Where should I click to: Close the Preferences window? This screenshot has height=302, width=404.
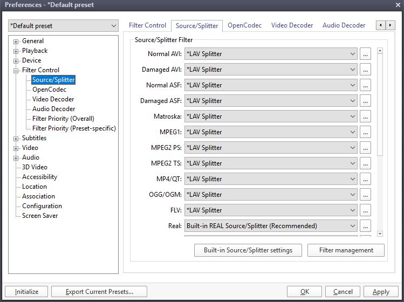[398, 5]
